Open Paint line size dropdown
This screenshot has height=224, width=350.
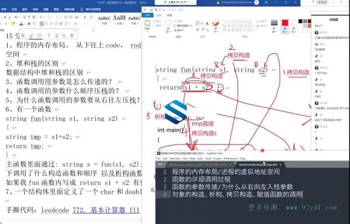click(274, 31)
